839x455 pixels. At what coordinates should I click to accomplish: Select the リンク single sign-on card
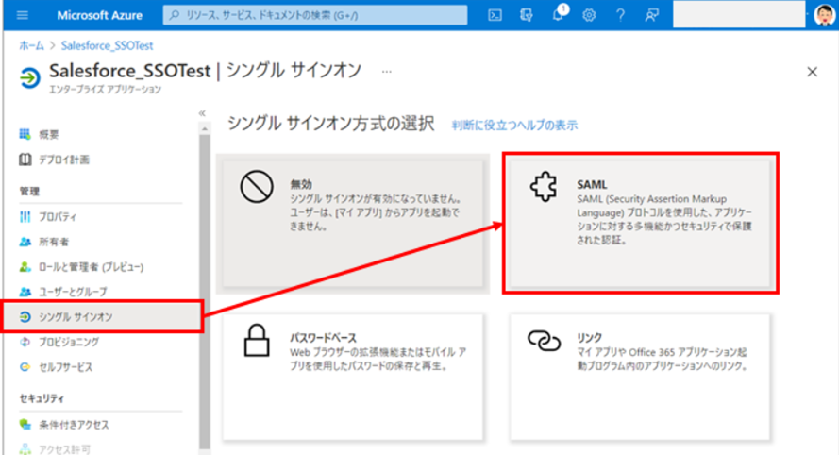point(640,378)
